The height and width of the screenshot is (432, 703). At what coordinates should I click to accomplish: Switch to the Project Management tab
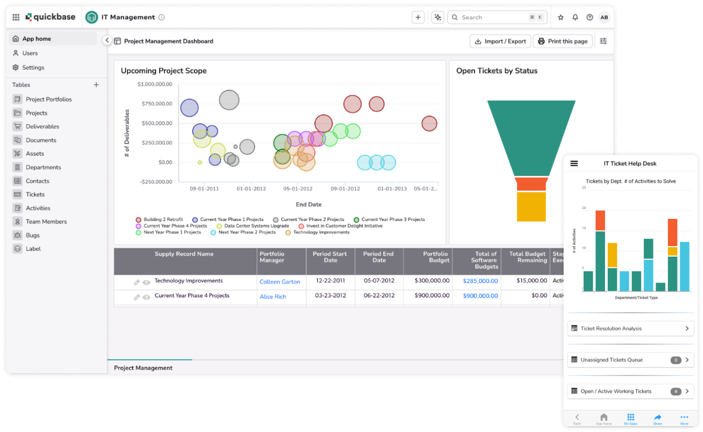[143, 368]
